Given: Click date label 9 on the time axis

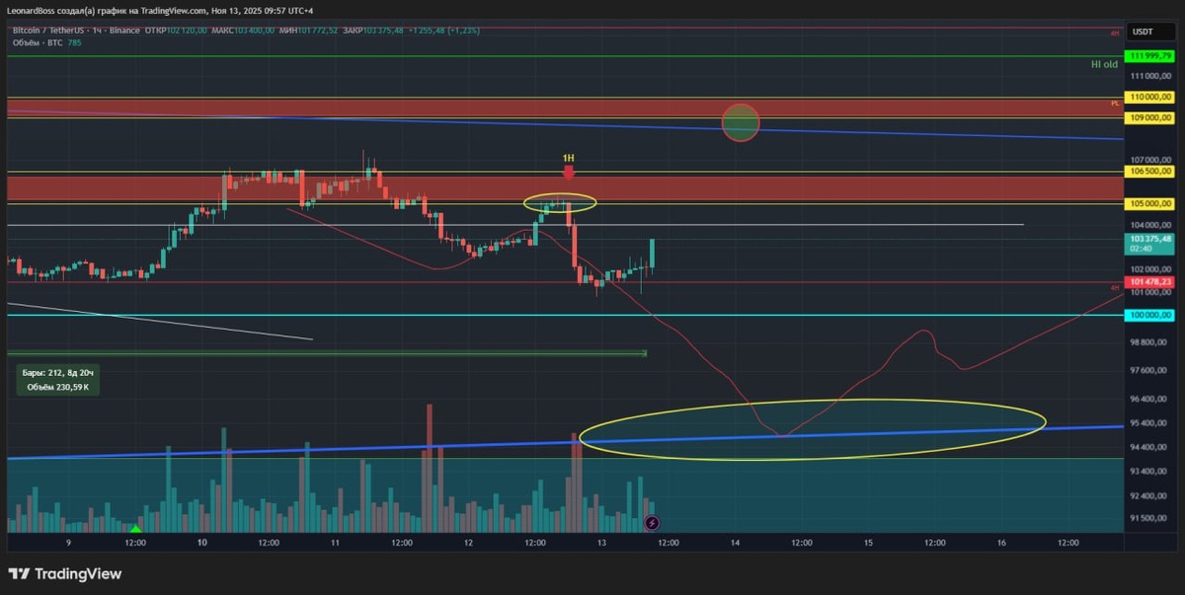Looking at the screenshot, I should tap(68, 543).
